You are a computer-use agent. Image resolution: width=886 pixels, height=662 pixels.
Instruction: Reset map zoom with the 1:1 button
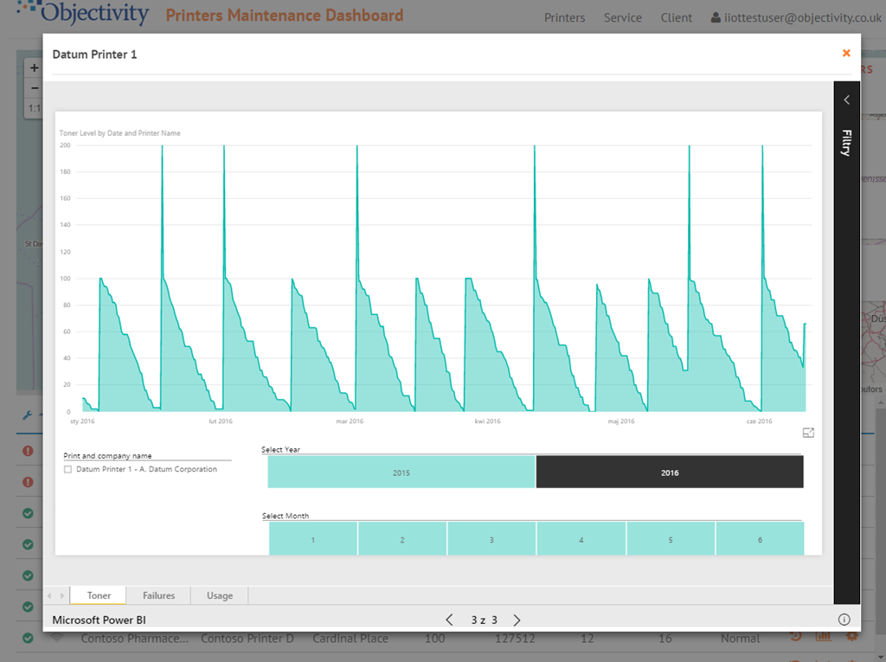pyautogui.click(x=34, y=108)
